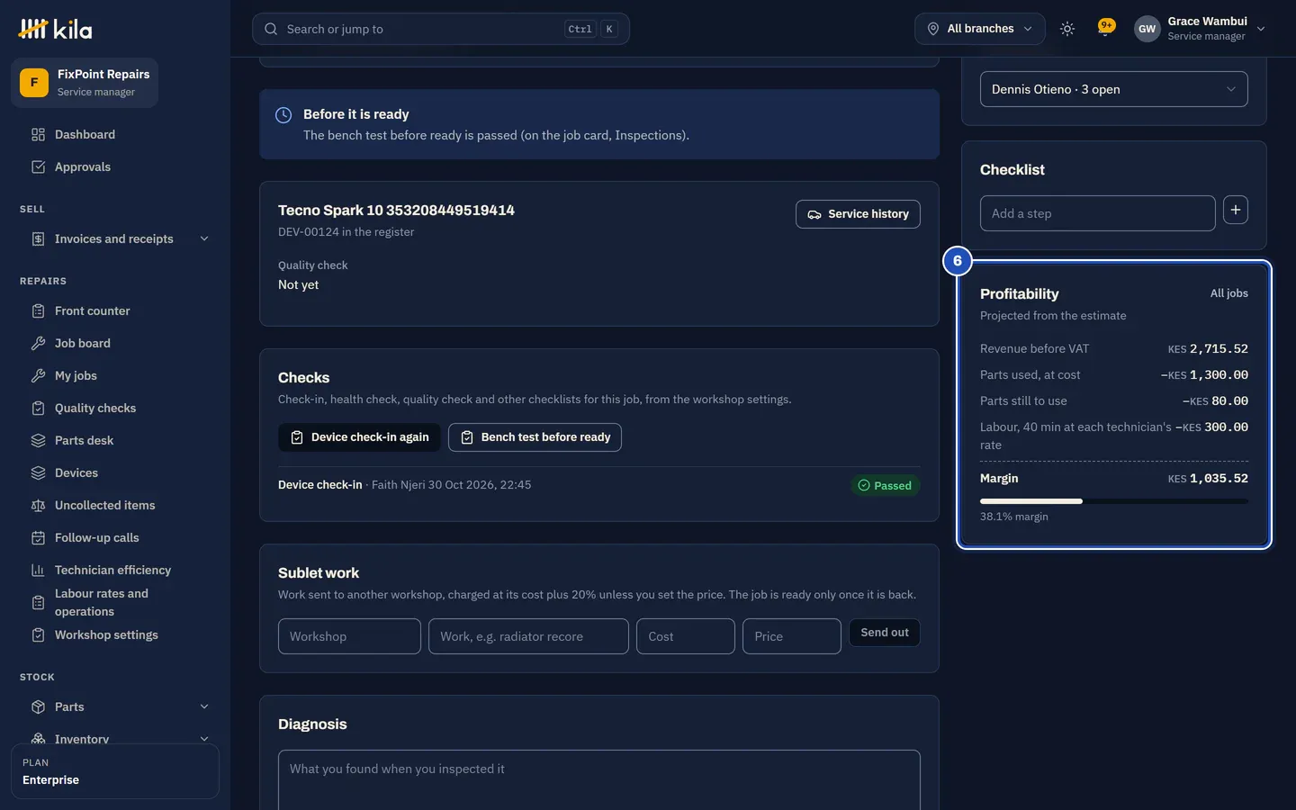Toggle the light/dark theme sun icon
Image resolution: width=1296 pixels, height=810 pixels.
click(1067, 29)
